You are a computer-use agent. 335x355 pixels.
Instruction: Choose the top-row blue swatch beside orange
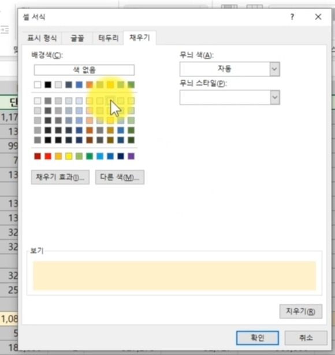pos(79,85)
